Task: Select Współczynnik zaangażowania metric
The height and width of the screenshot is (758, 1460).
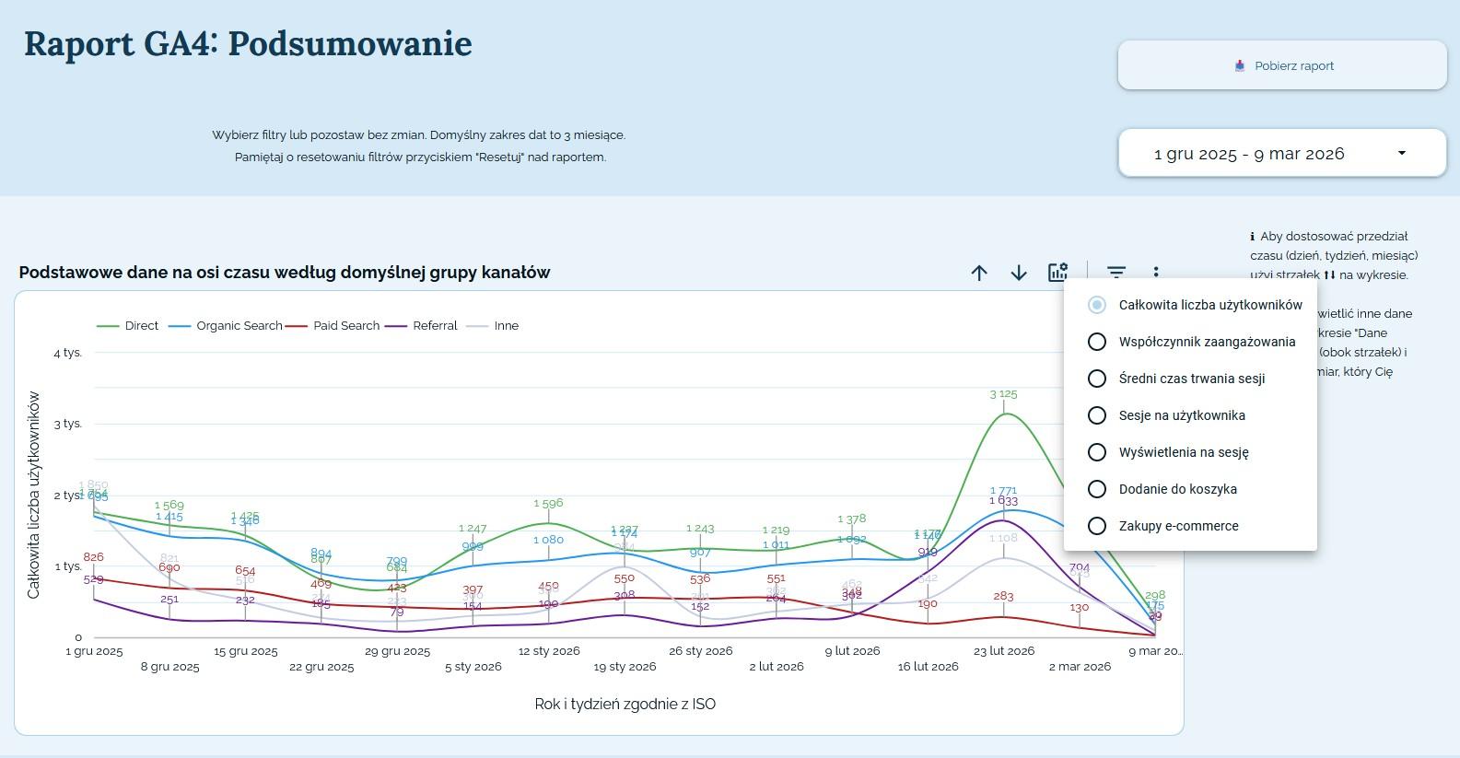Action: [1096, 342]
